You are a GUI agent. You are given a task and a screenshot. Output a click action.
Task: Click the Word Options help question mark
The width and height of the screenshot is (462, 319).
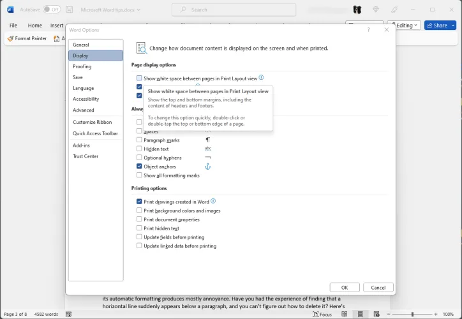point(368,30)
